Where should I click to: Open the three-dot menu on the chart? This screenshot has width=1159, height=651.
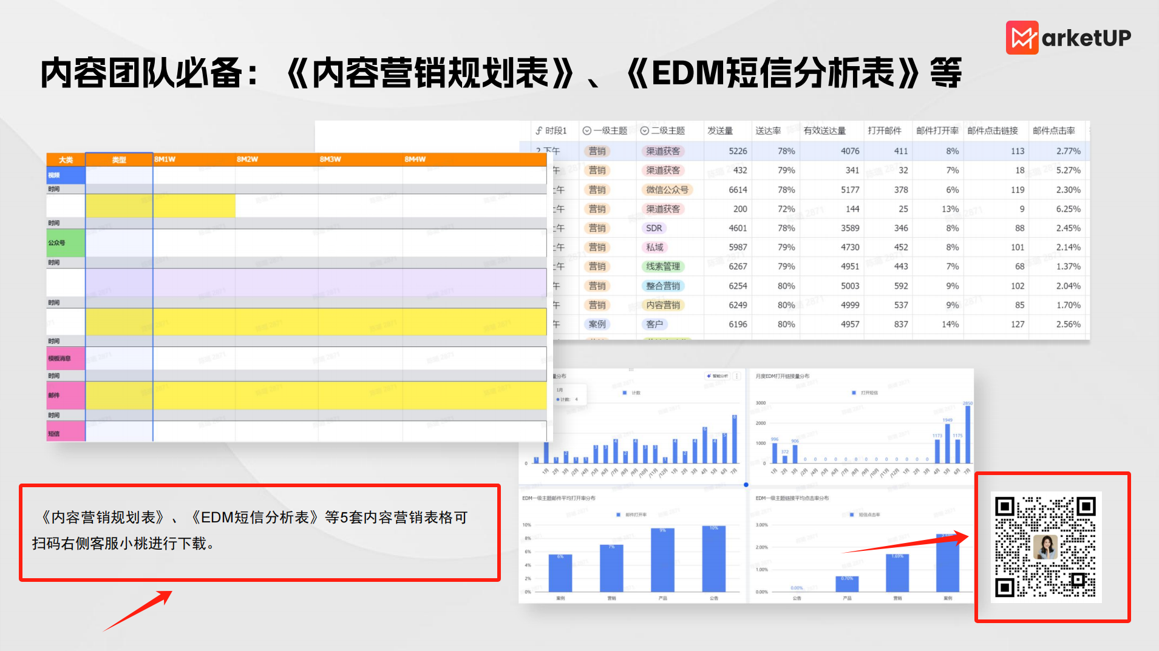point(737,376)
